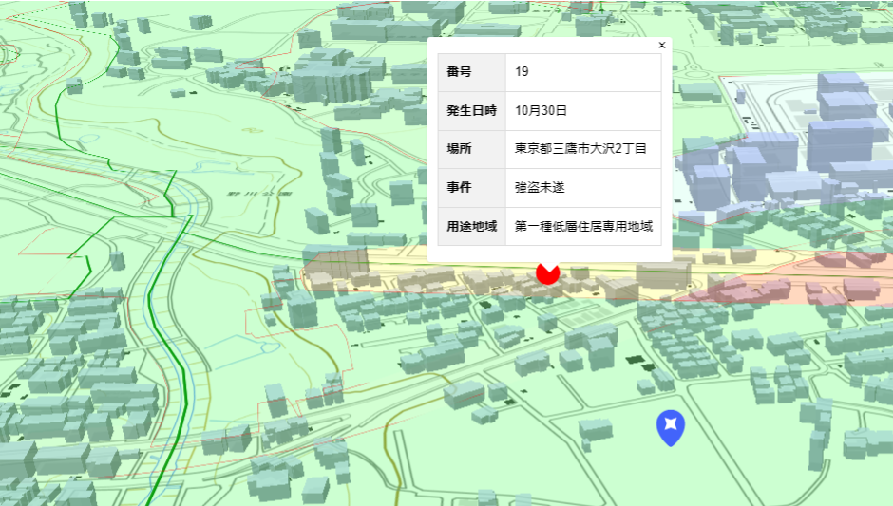Click the zoning value 第一種低層住居専用地域

click(583, 227)
